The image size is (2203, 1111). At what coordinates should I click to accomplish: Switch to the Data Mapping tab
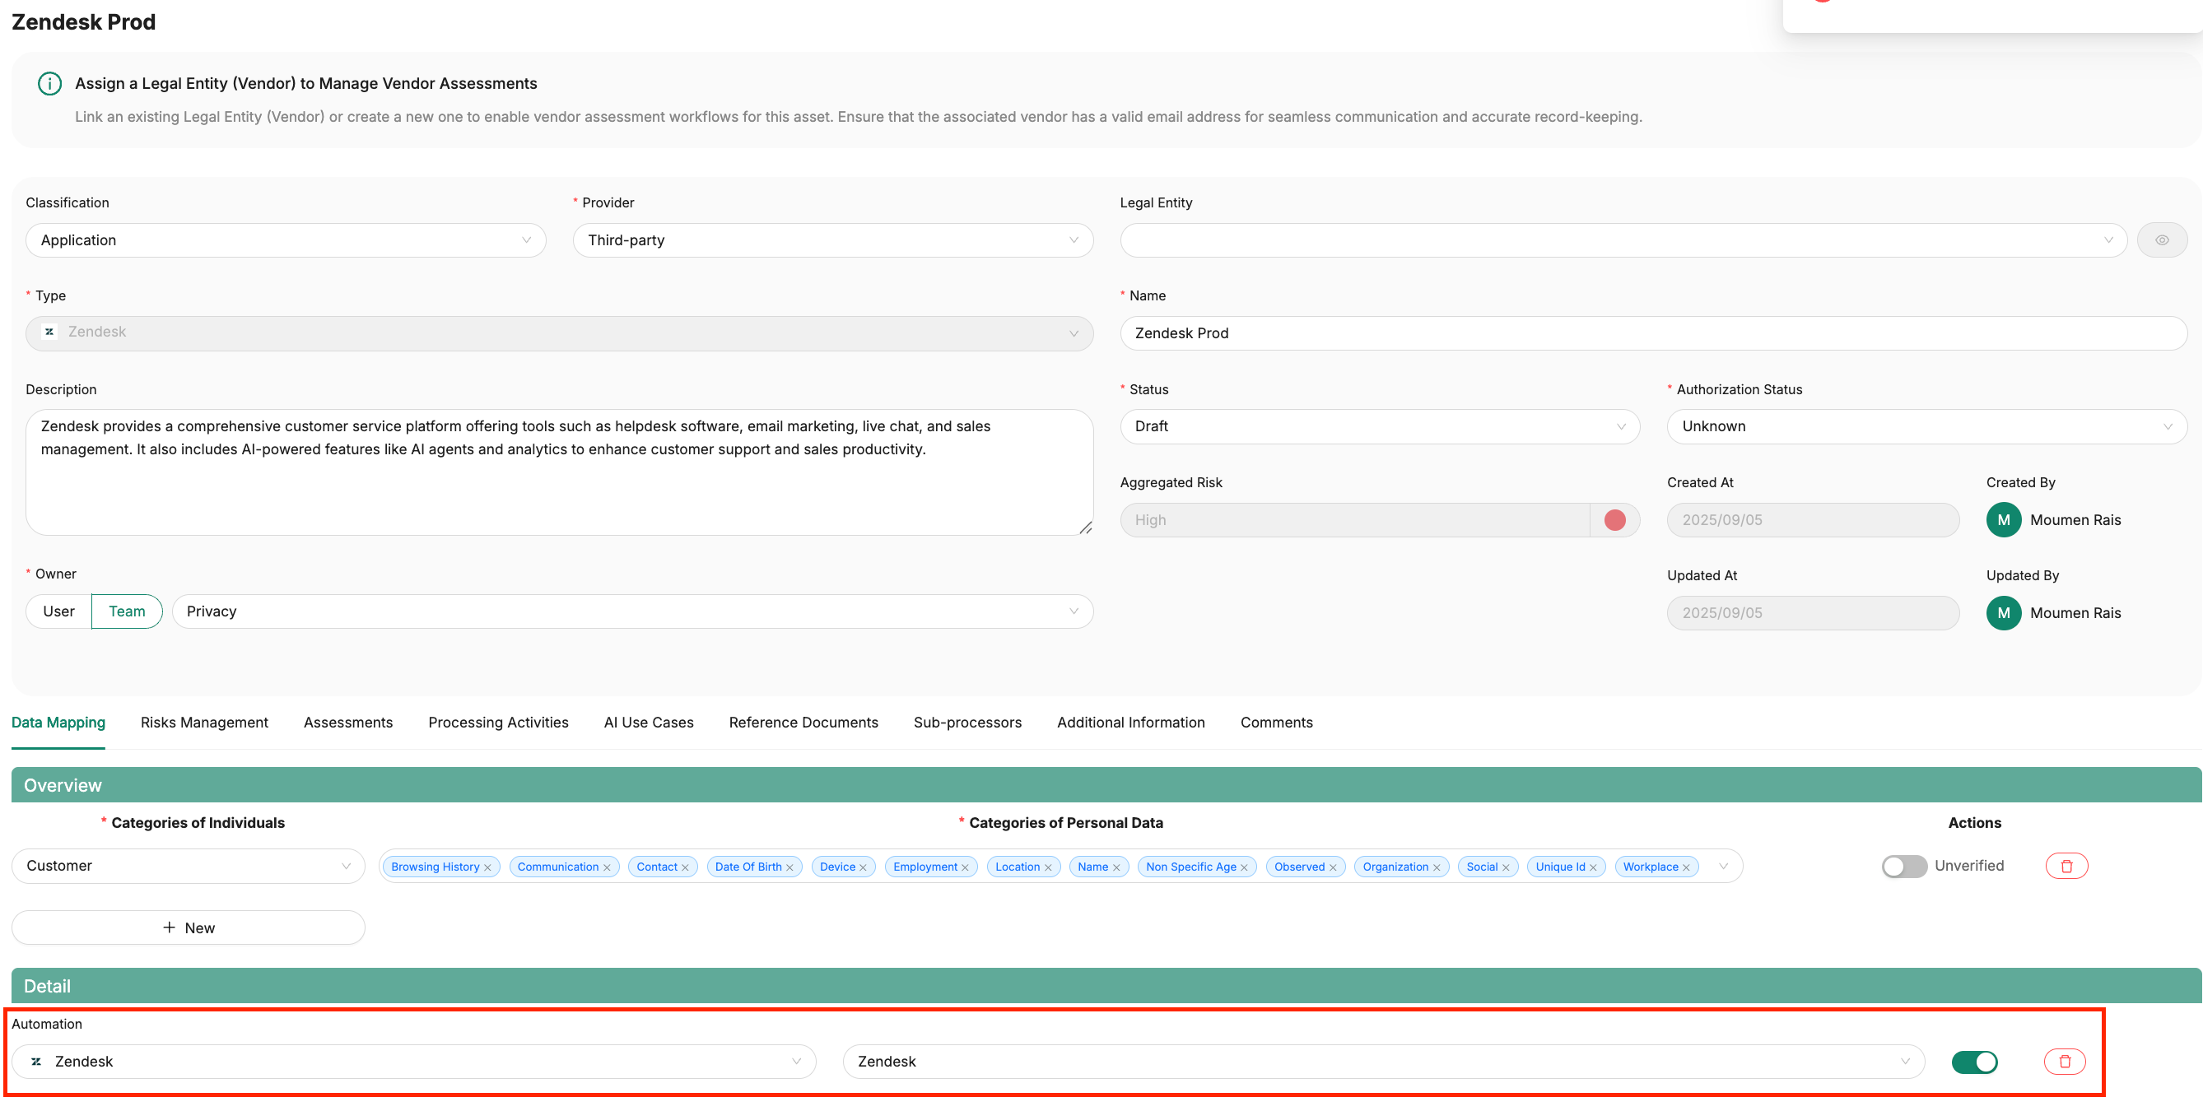point(58,723)
